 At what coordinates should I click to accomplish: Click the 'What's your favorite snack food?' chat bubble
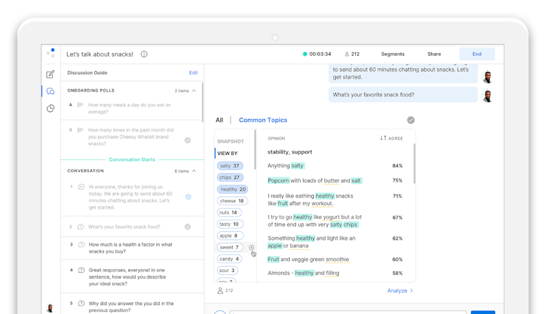click(x=403, y=95)
